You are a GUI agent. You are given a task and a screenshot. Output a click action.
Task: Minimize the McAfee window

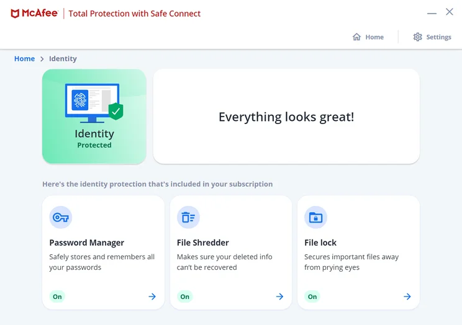[x=432, y=13]
